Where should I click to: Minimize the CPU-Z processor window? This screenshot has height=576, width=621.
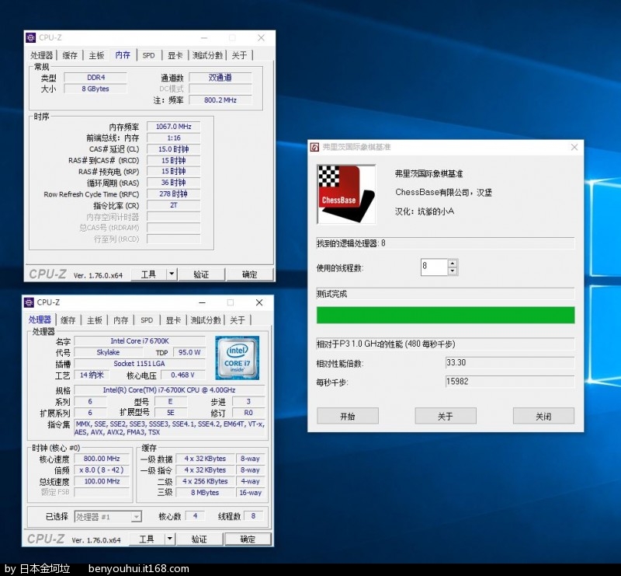pos(202,302)
